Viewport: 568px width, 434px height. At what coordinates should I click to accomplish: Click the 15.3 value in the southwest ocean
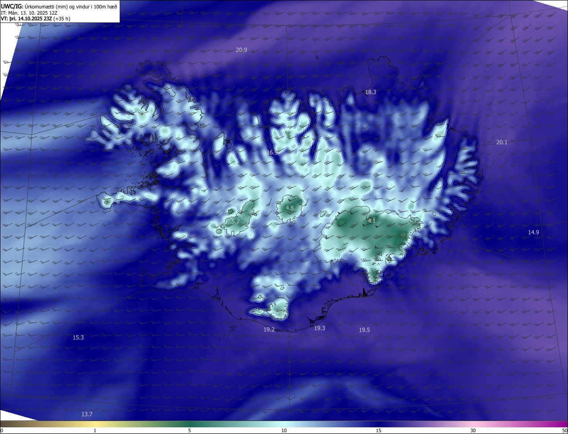(x=78, y=338)
